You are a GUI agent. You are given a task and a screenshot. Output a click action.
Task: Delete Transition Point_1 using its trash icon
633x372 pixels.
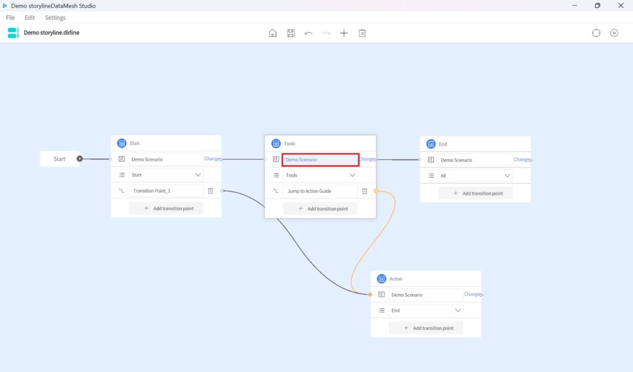point(210,191)
